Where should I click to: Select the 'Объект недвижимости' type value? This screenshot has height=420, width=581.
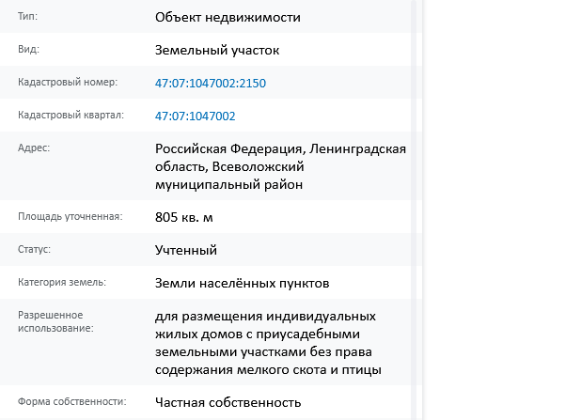(228, 17)
